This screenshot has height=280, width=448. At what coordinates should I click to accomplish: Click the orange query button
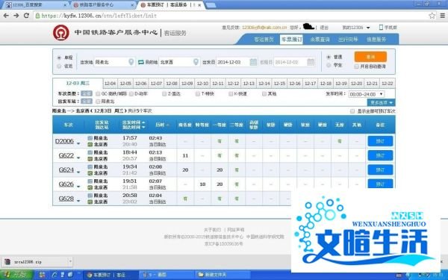tap(370, 57)
